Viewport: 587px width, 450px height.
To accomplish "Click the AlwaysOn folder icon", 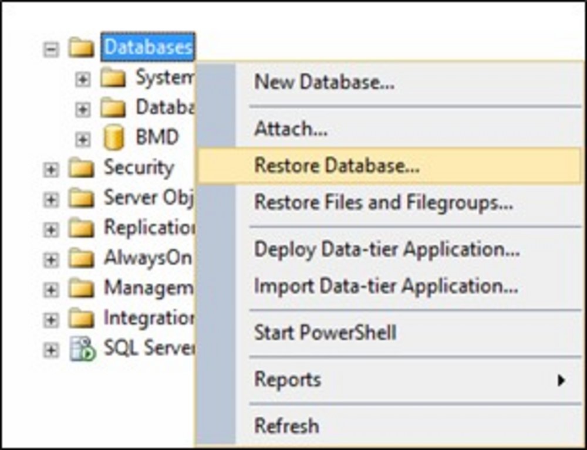I will coord(81,259).
